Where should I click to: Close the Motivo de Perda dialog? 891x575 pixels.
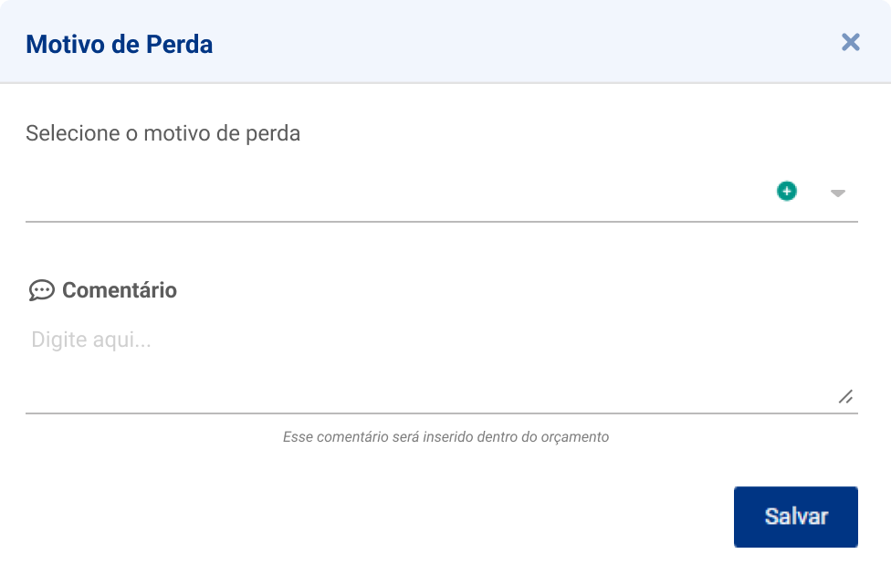point(851,42)
